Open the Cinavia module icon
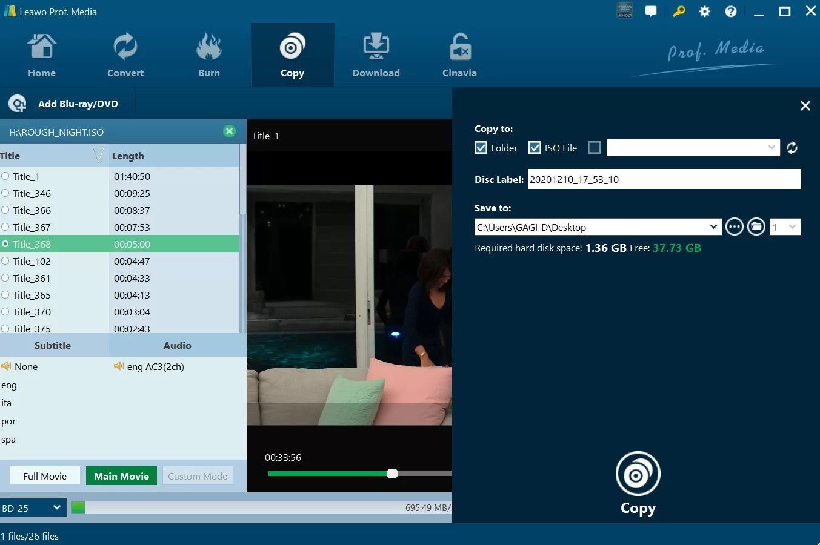The image size is (820, 545). [x=459, y=53]
